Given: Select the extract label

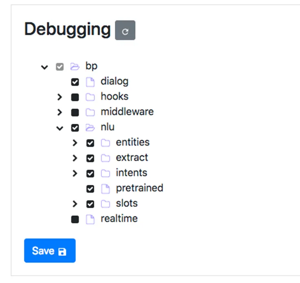Looking at the screenshot, I should 132,158.
